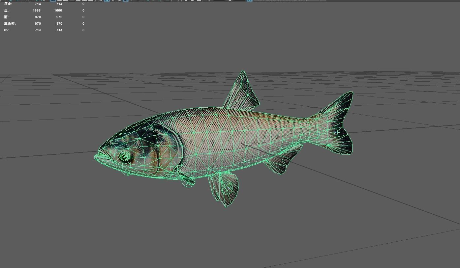This screenshot has height=268, width=460.
Task: Click the 三角形 label in the poly count HUD
Action: 10,24
